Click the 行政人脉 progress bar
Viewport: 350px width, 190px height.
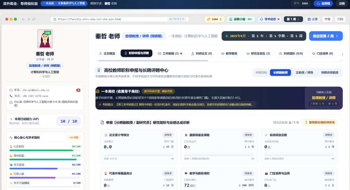(45, 178)
